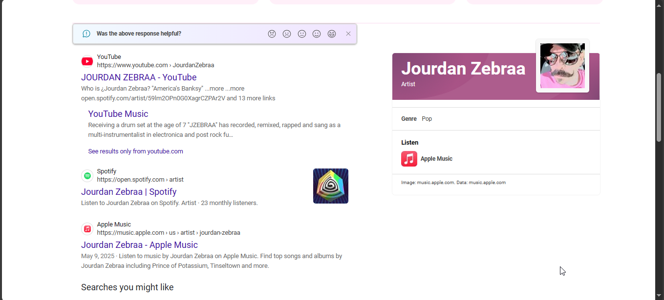Click the Spotify site name label
The width and height of the screenshot is (664, 300).
107,171
